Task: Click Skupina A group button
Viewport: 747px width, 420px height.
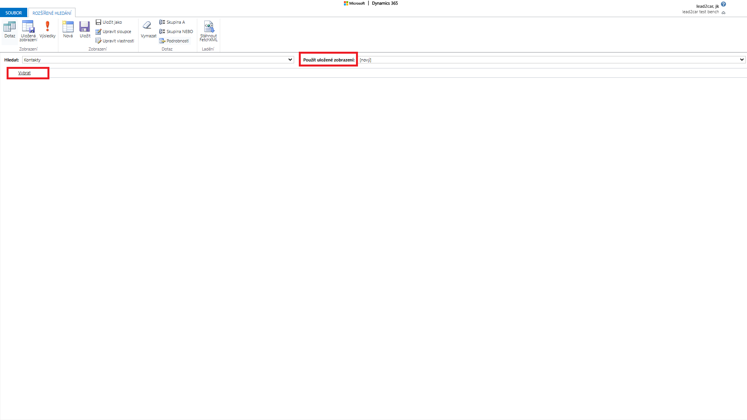Action: [x=172, y=22]
